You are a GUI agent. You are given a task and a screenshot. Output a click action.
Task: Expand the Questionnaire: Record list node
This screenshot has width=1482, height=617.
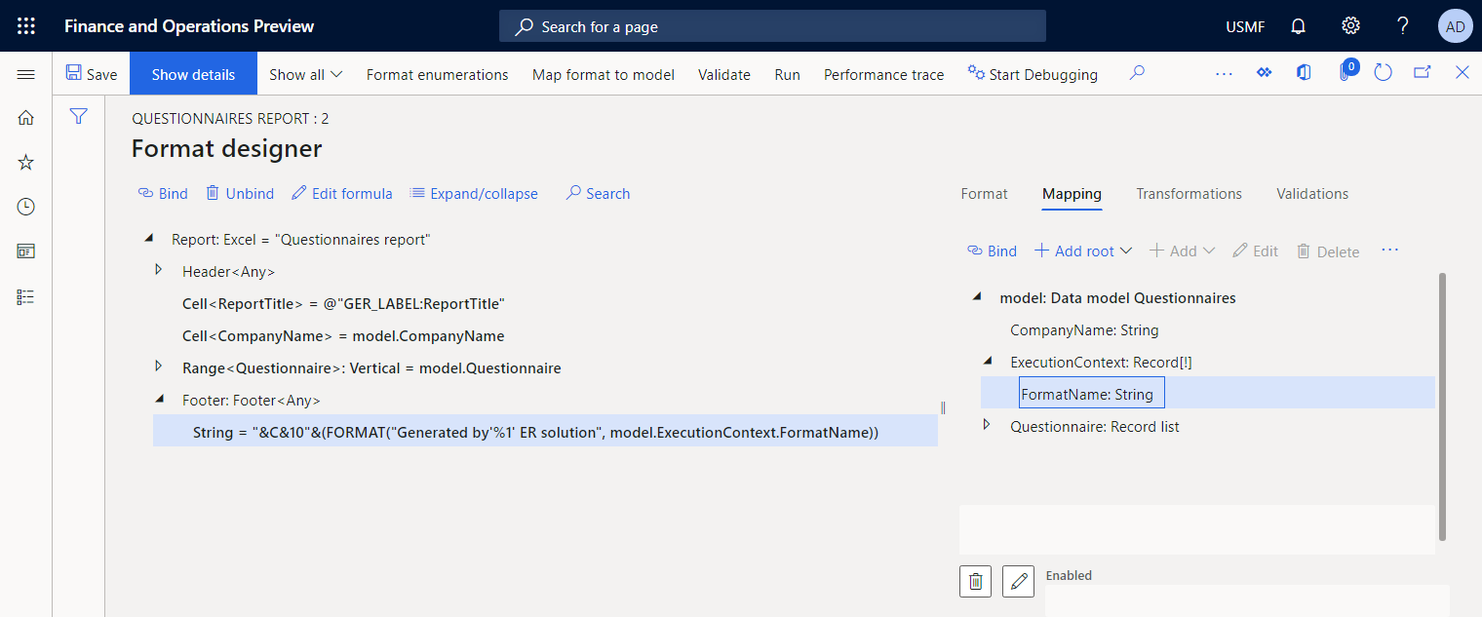987,425
